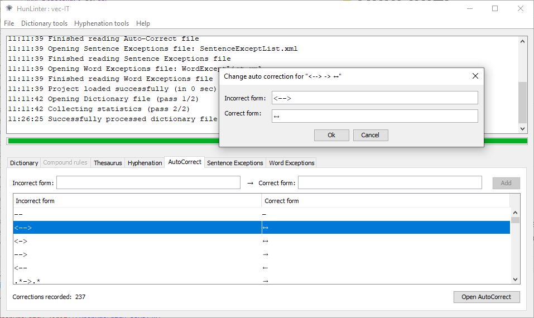
Task: Click the Ok button in dialog
Action: click(331, 135)
